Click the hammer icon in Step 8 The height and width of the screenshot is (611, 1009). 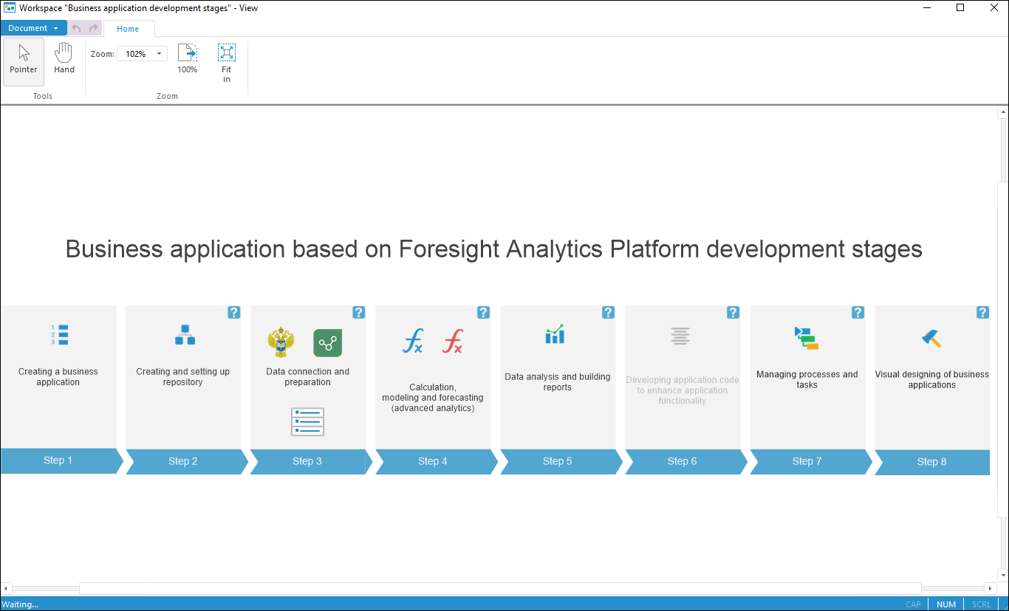(931, 339)
